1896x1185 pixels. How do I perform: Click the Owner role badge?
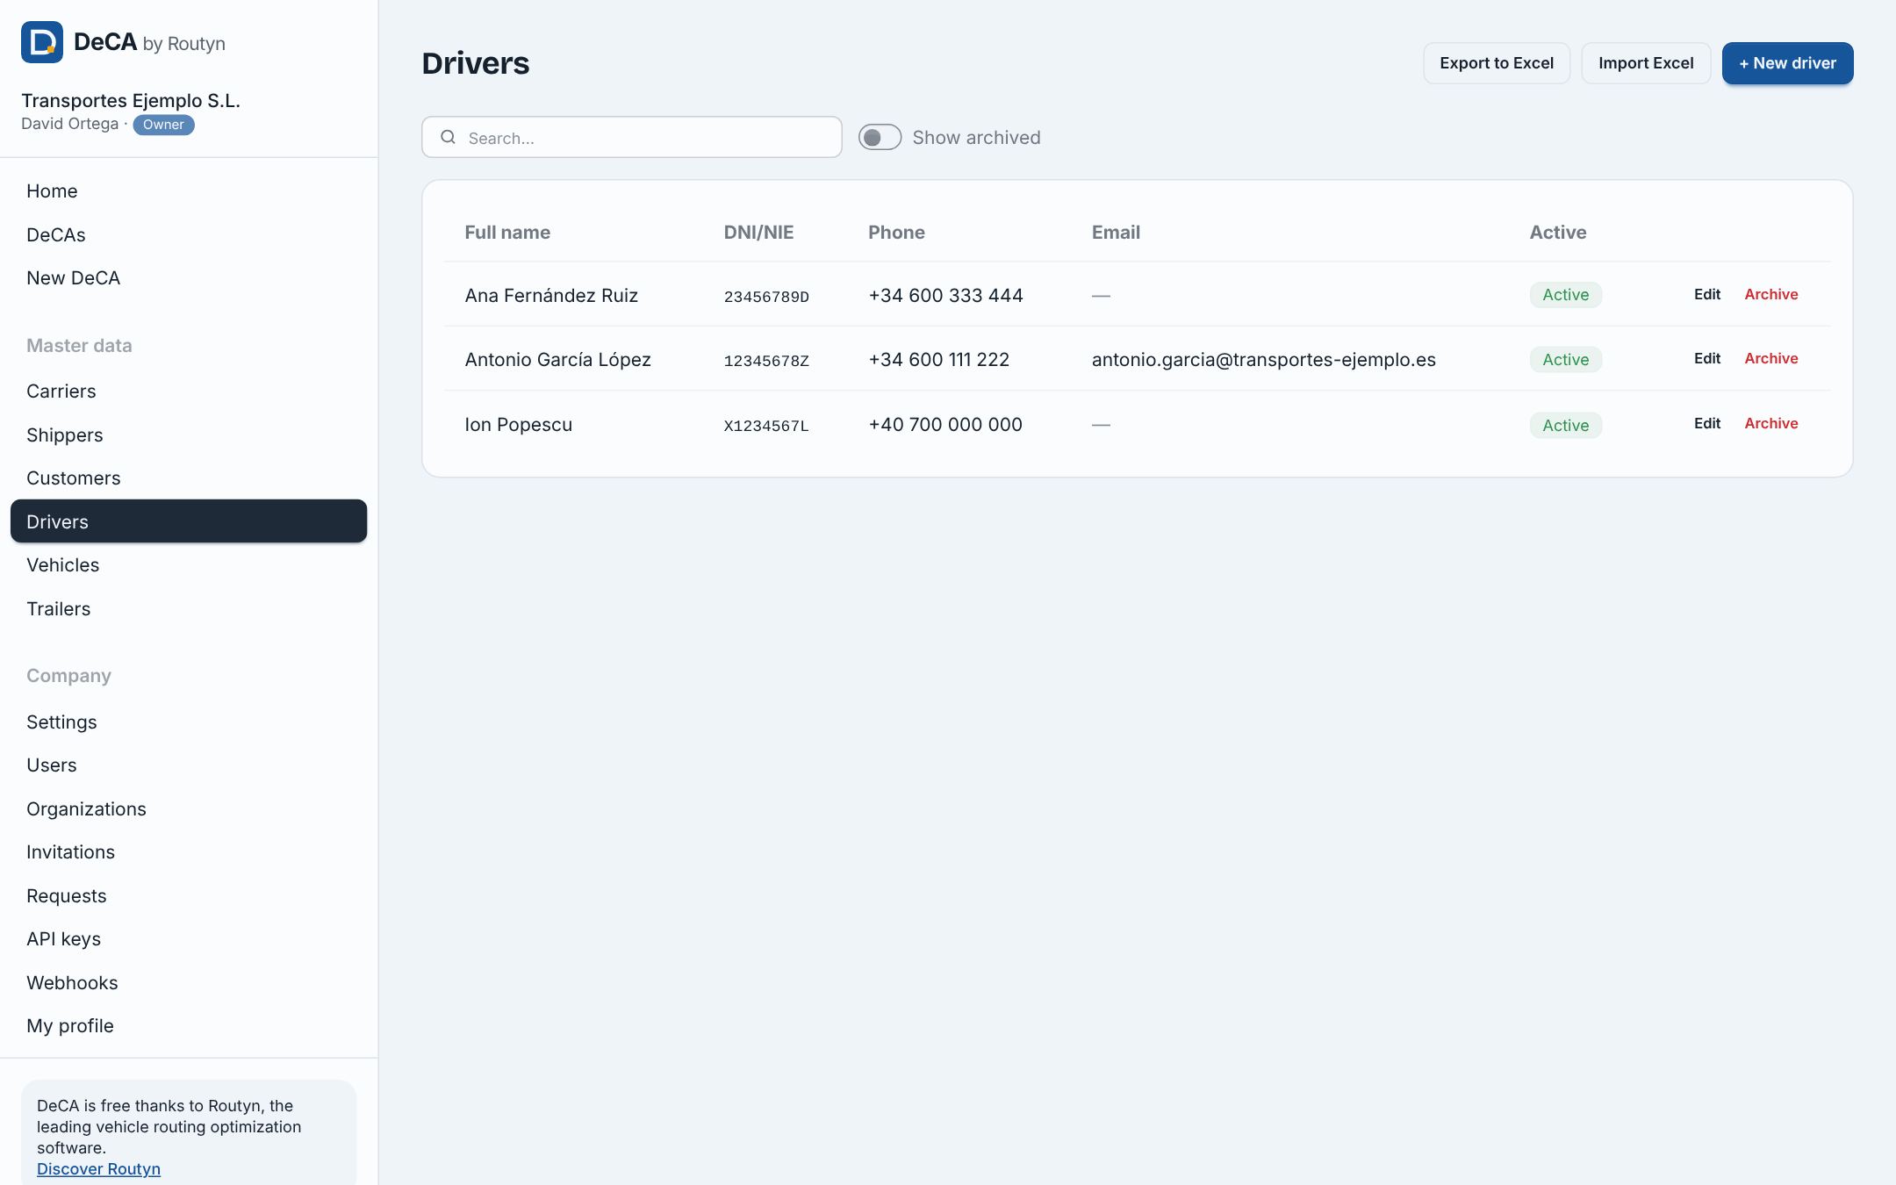163,125
